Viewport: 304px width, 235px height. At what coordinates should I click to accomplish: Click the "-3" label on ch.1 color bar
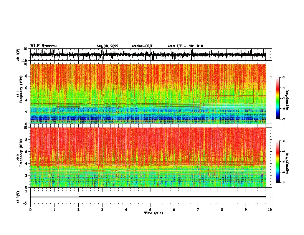click(x=283, y=78)
